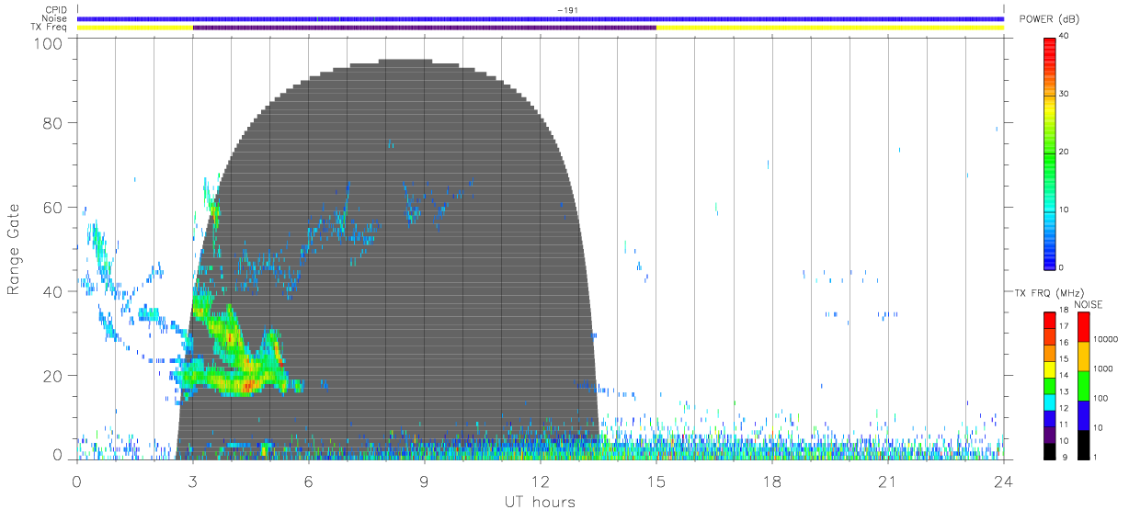This screenshot has width=1129, height=521.
Task: Click the 9 tick on UT hours axis
Action: [425, 481]
